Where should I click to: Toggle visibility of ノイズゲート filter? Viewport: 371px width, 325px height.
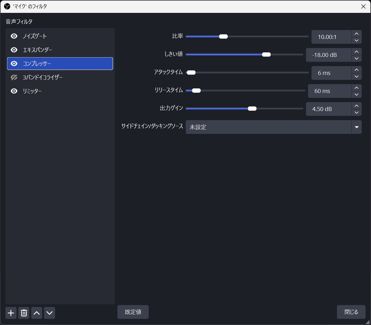[x=14, y=36]
